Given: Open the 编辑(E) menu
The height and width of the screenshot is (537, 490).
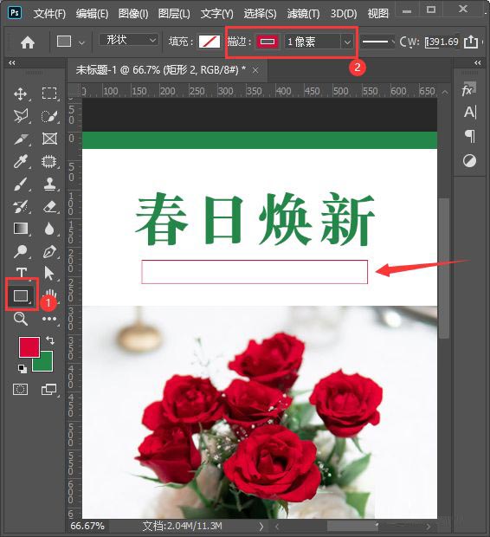Looking at the screenshot, I should (x=92, y=14).
